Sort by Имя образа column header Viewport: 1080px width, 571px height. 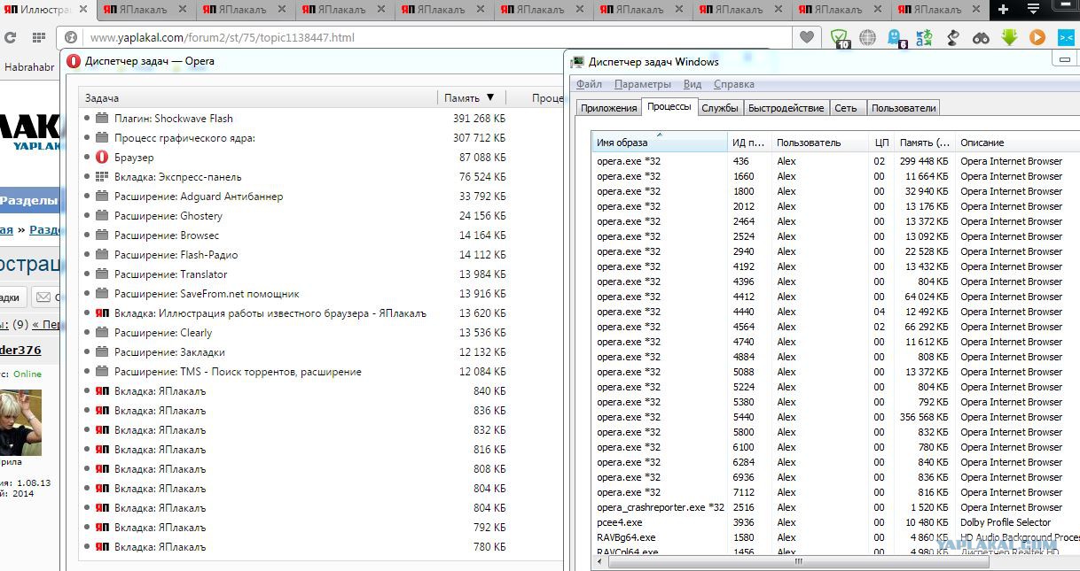pos(660,143)
